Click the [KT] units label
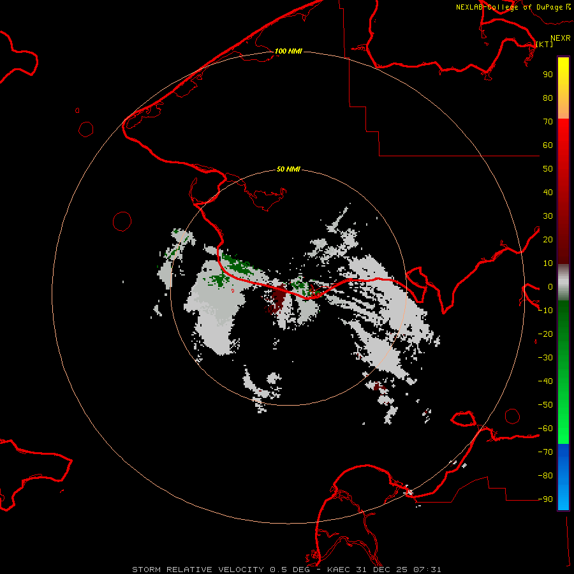Viewport: 574px width, 574px height. click(545, 44)
